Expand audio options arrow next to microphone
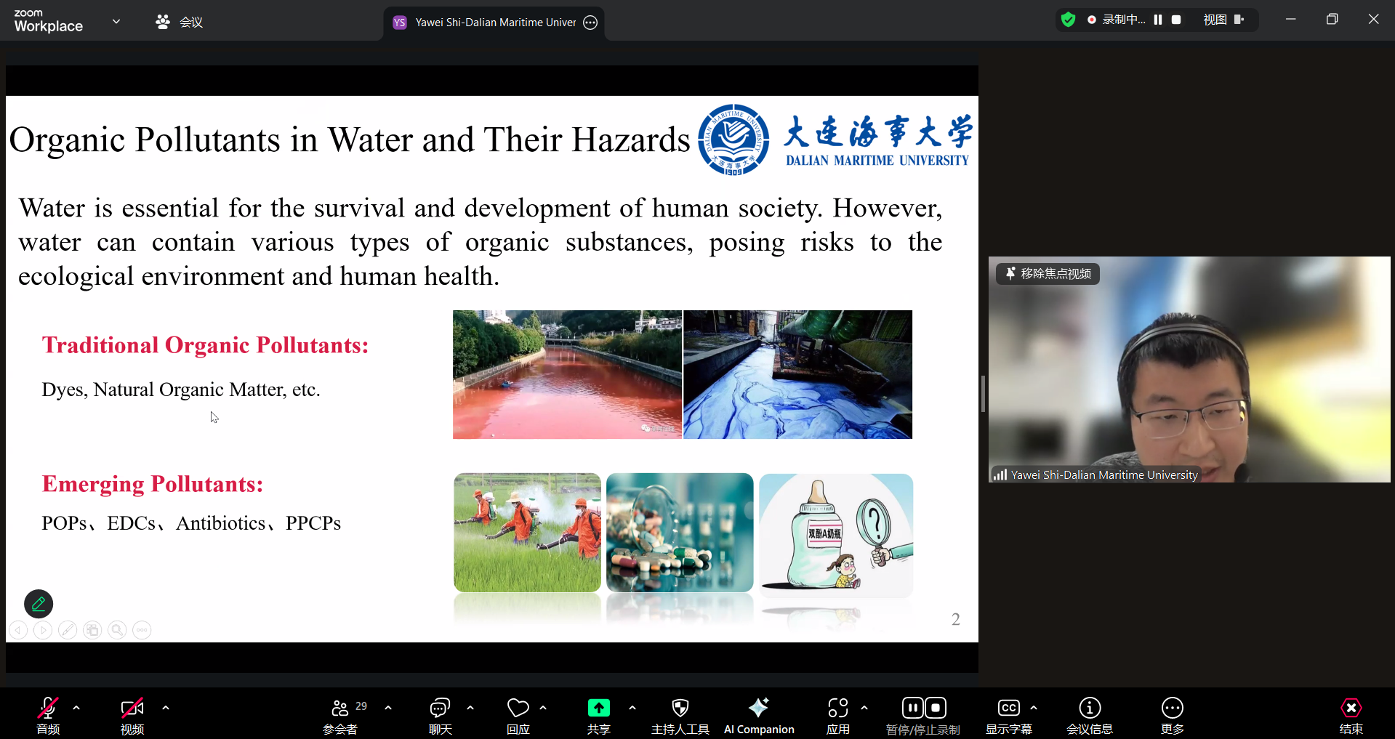 click(x=76, y=707)
